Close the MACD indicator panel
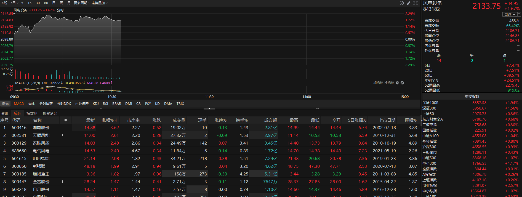522x197 pixels. point(402,83)
